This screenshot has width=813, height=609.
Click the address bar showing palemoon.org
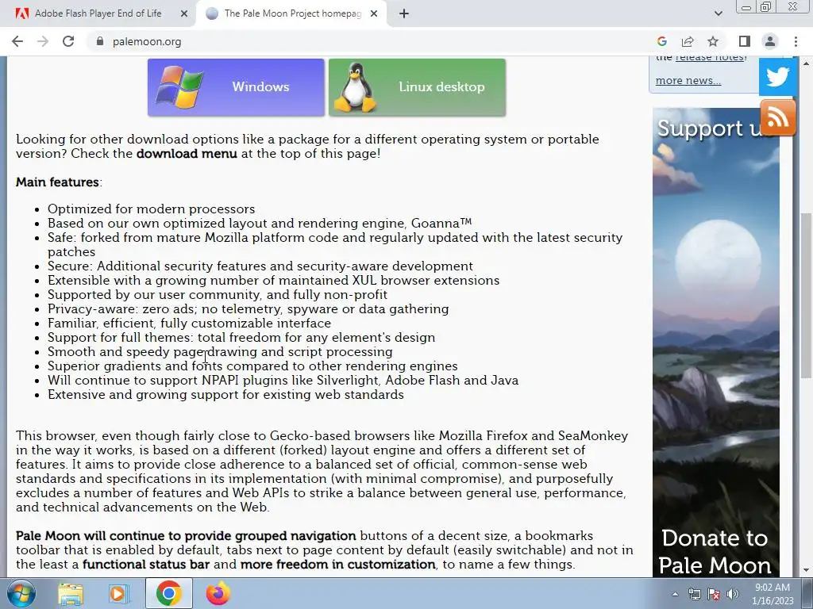368,41
